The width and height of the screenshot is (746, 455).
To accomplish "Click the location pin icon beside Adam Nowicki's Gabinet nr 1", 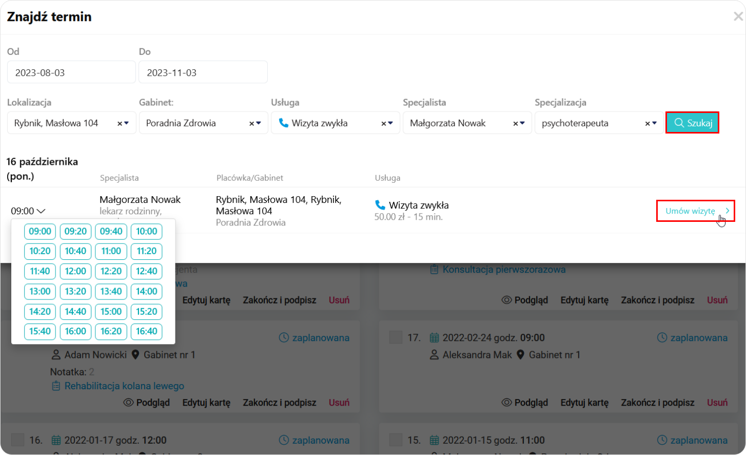I will click(135, 354).
